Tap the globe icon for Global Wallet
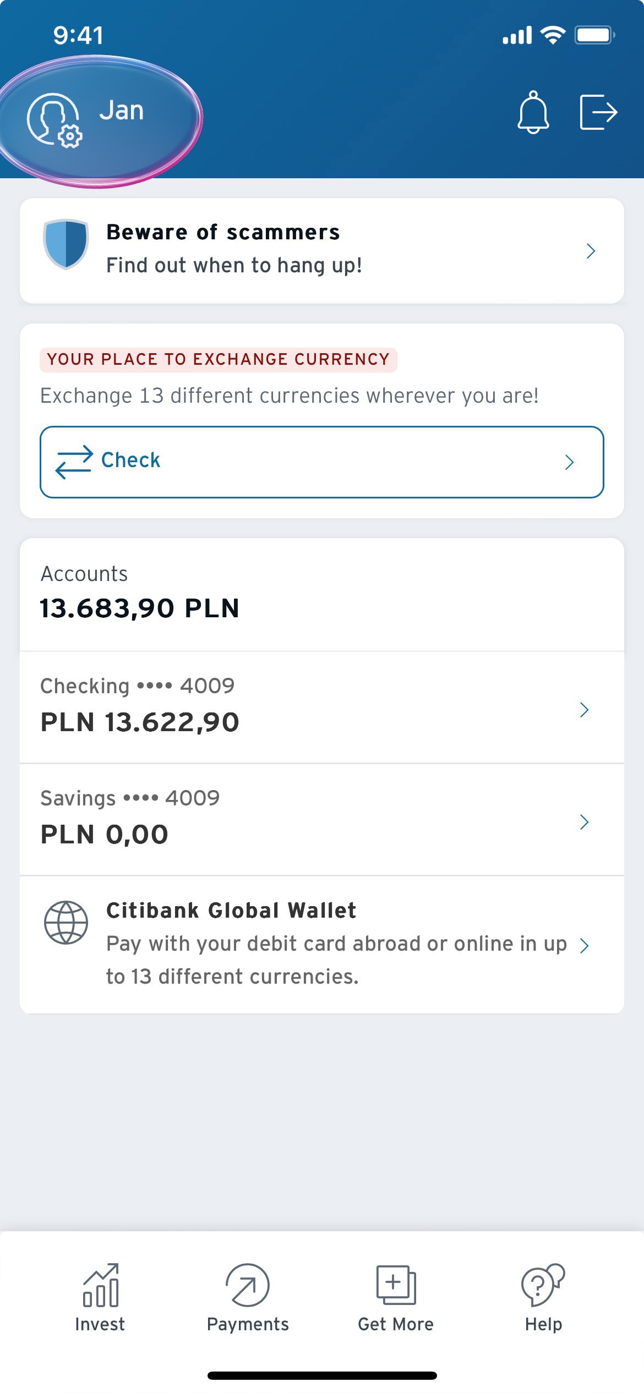Screen dimensions: 644x1393 (66, 922)
